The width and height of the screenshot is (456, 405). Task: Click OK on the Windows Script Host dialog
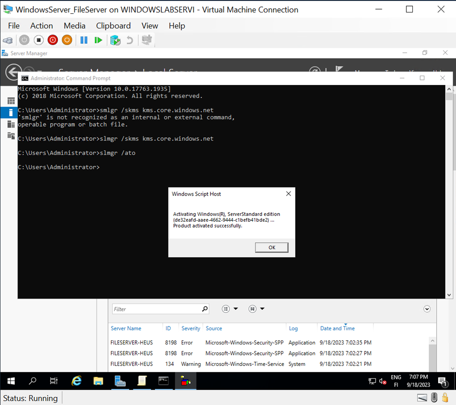point(271,247)
